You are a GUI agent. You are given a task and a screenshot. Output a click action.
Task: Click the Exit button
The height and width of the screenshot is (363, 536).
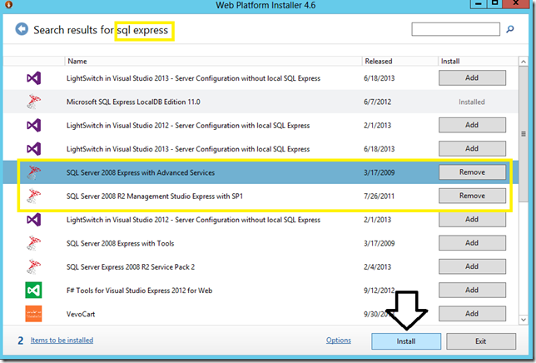pyautogui.click(x=480, y=341)
